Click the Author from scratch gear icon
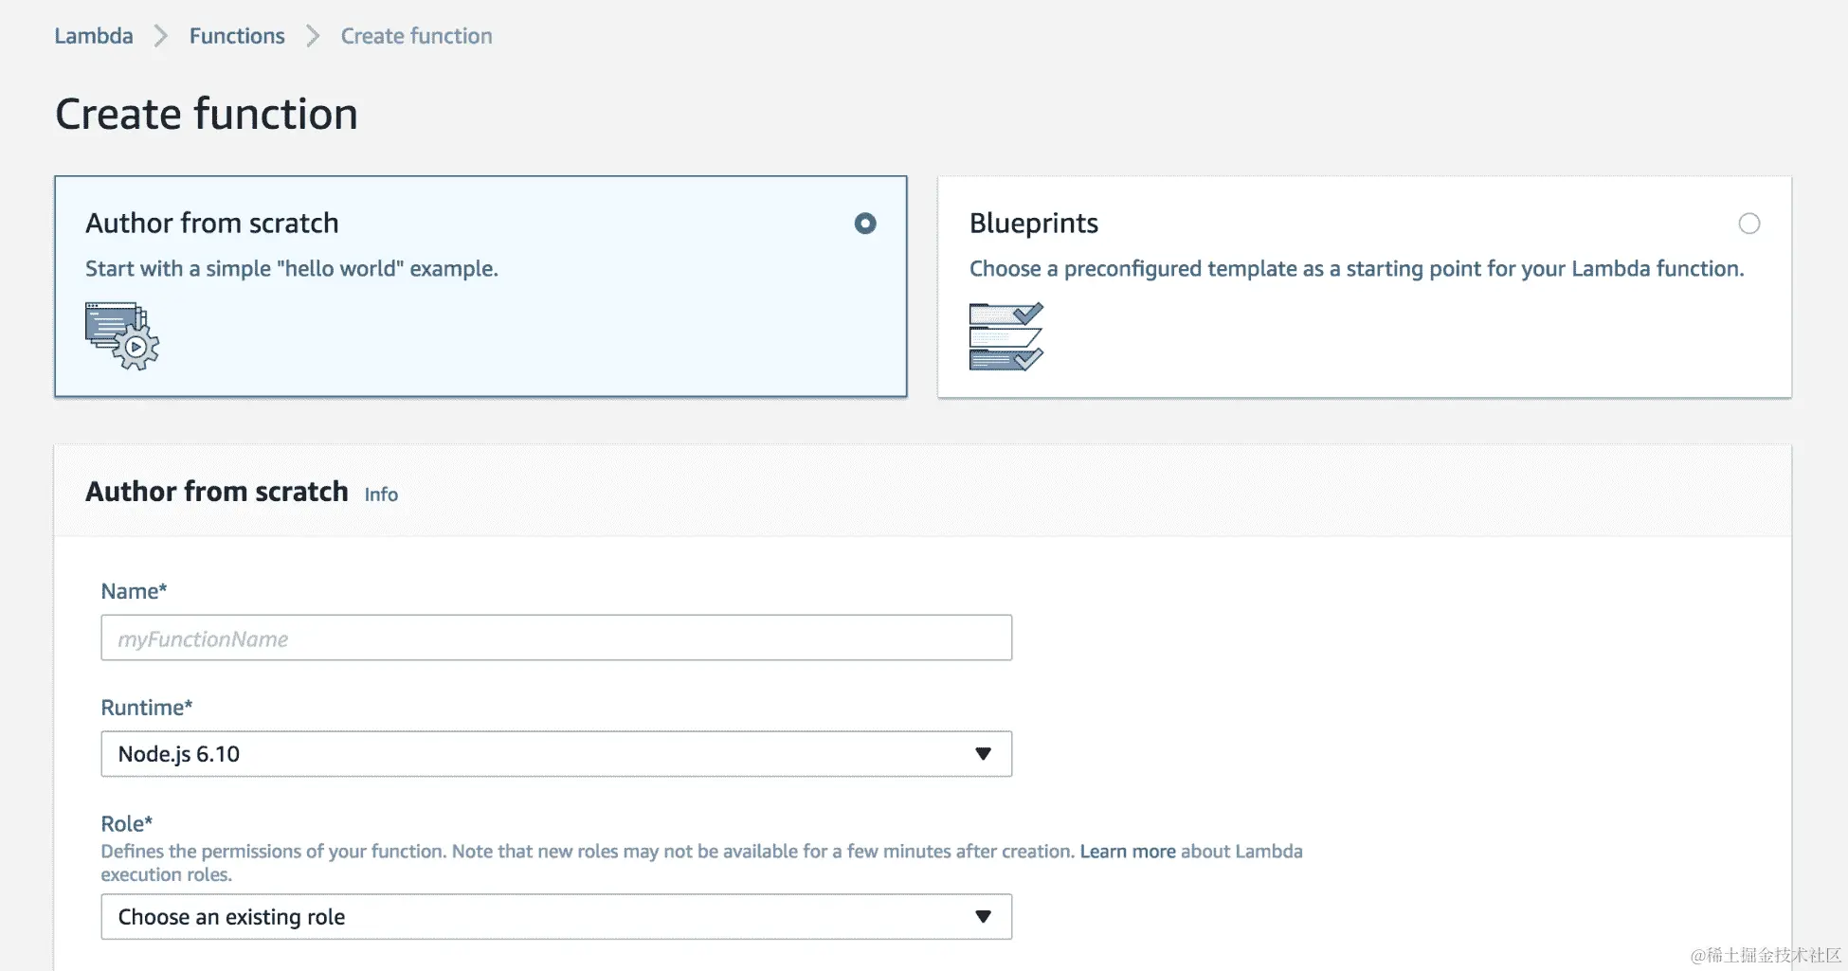Image resolution: width=1848 pixels, height=971 pixels. (122, 336)
